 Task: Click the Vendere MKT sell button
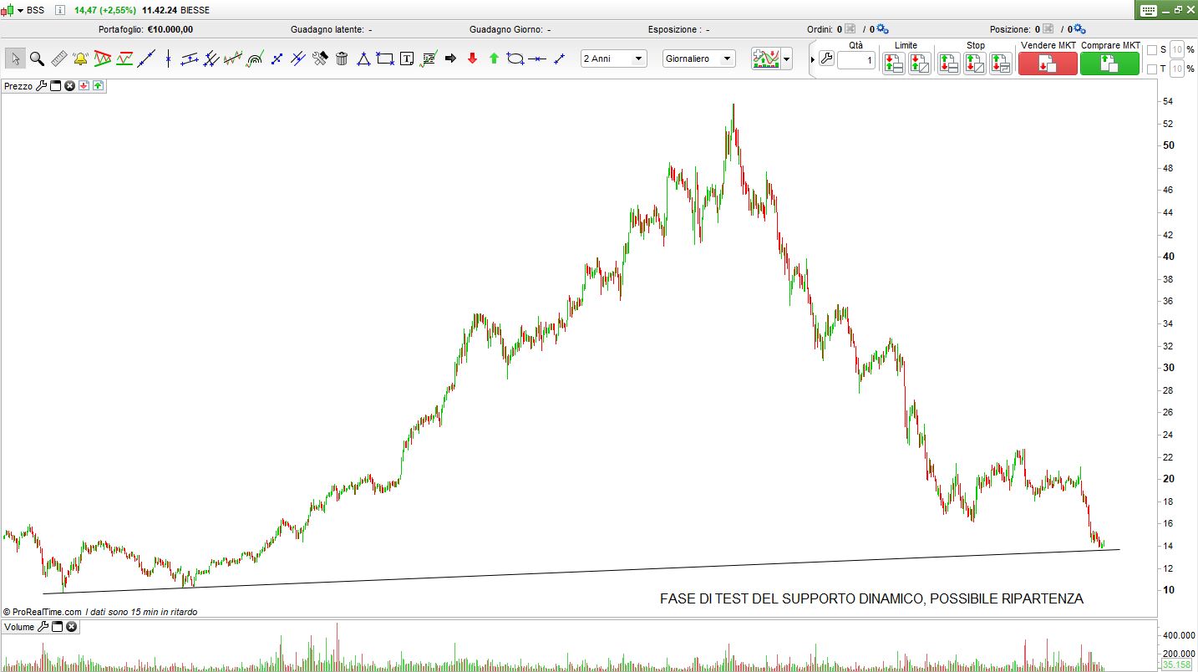pos(1048,63)
